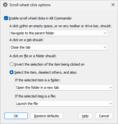Click the If the selected item is a file label
Image resolution: width=118 pixels, height=124 pixels.
pos(36,96)
